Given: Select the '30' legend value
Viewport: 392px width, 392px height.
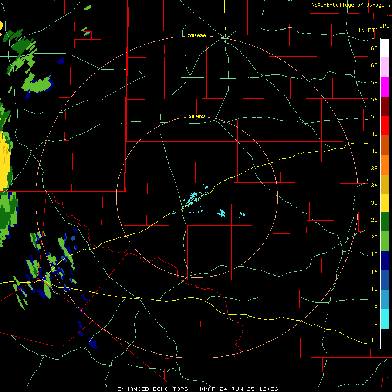Looking at the screenshot, I should tap(374, 203).
